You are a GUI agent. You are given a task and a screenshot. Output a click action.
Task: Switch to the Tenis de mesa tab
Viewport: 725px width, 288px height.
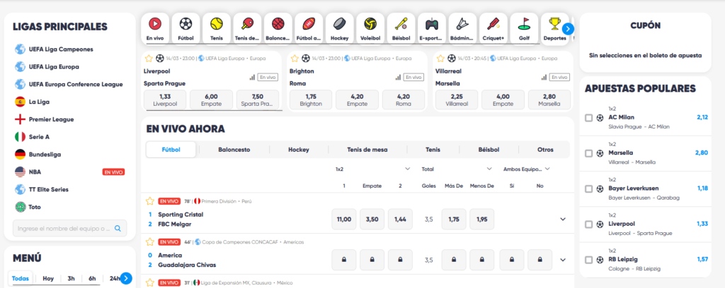(x=367, y=150)
